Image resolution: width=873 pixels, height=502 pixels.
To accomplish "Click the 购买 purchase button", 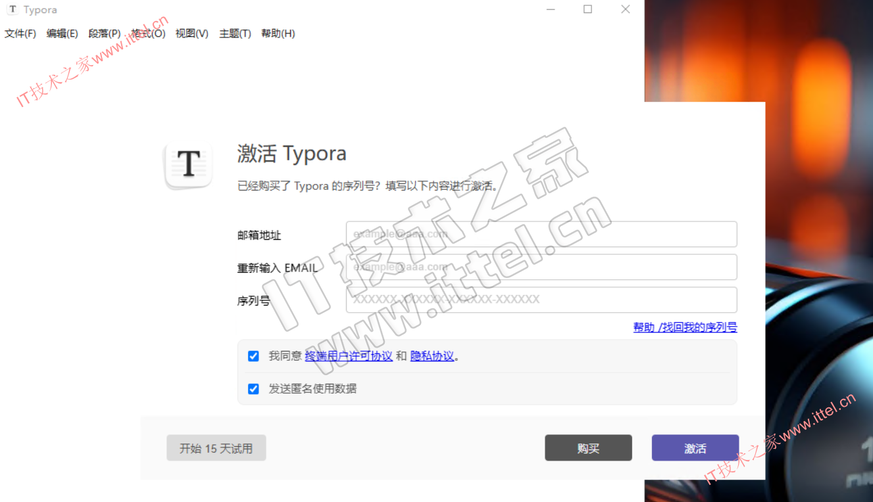I will click(x=588, y=448).
